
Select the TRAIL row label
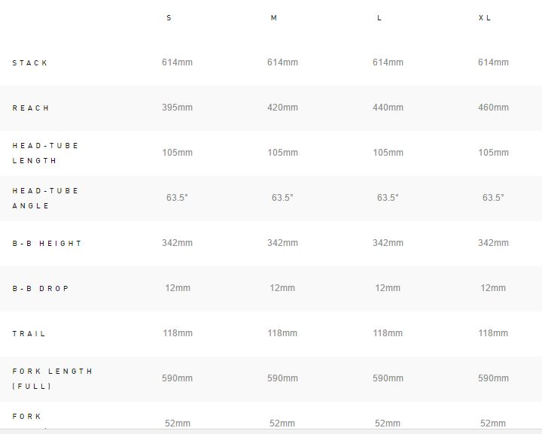pos(29,334)
